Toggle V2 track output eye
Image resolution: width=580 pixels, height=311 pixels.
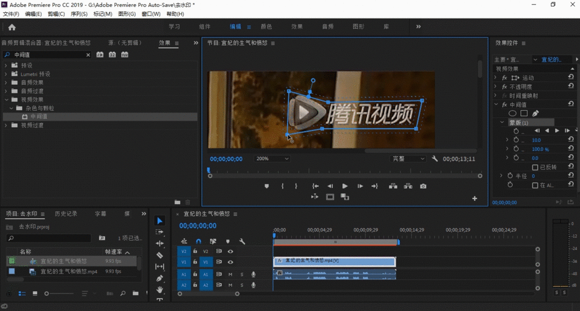(230, 251)
